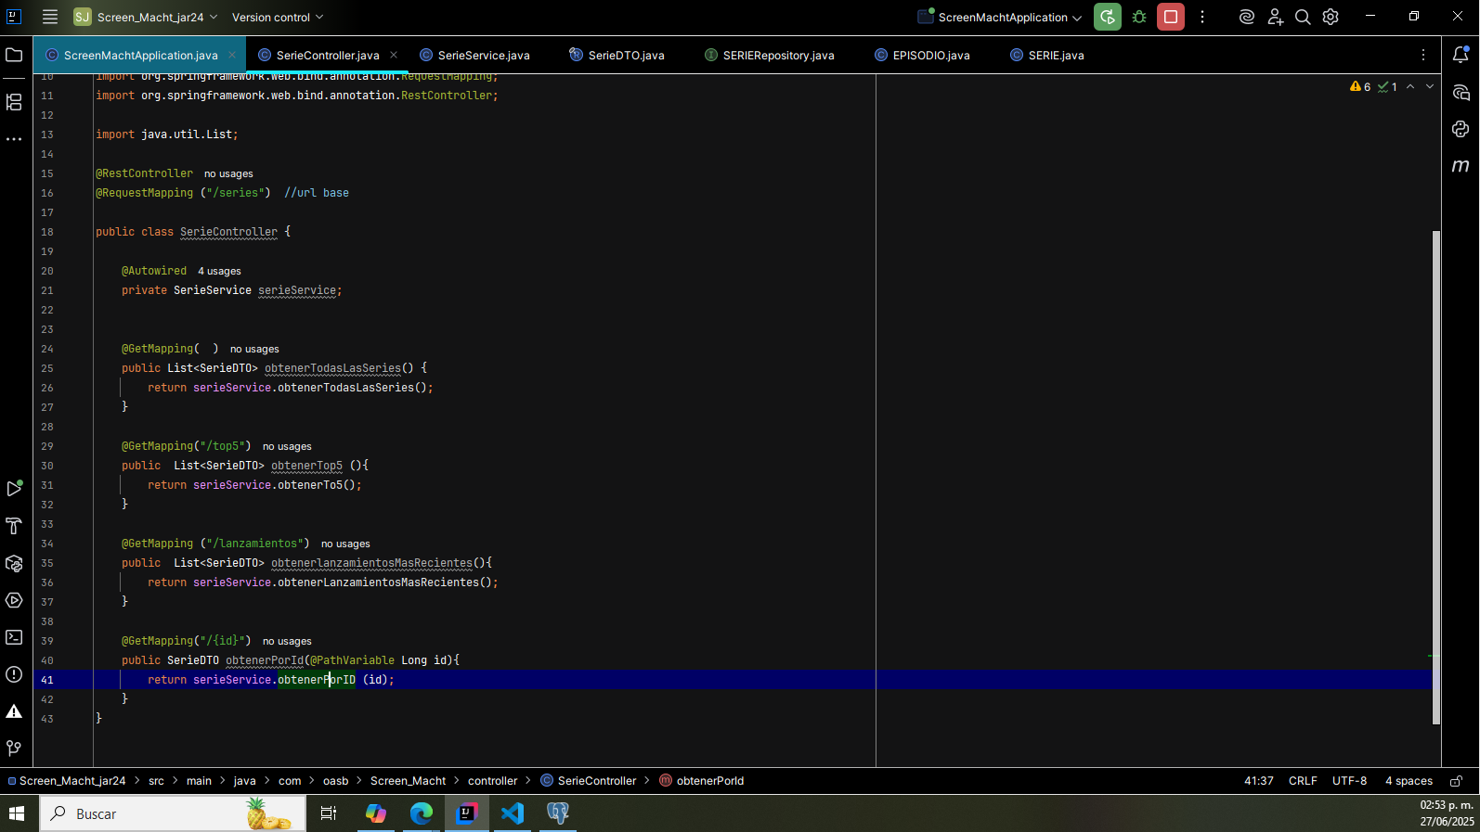The height and width of the screenshot is (832, 1480).
Task: Click SerieController breadcrumb in navigation bar
Action: click(589, 781)
